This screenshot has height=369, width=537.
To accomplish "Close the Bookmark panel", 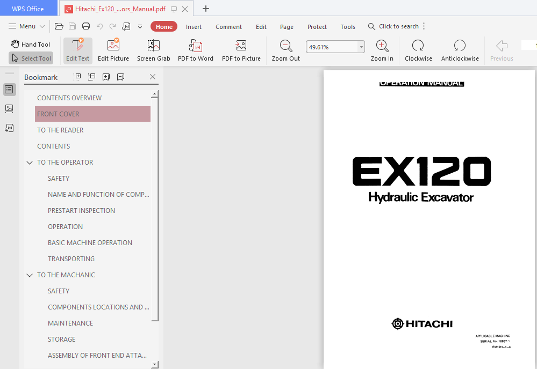I will click(153, 77).
